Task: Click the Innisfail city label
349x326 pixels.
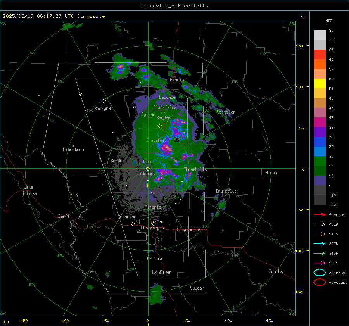Action: tap(156, 140)
